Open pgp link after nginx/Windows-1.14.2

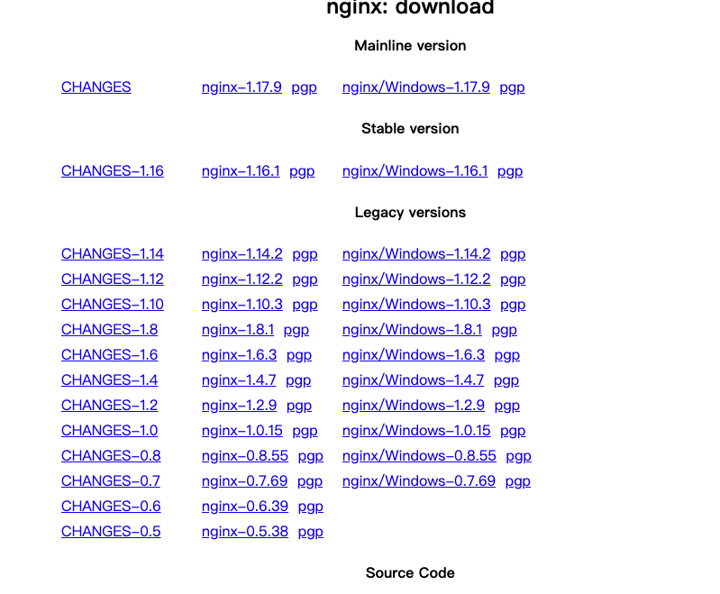coord(513,254)
